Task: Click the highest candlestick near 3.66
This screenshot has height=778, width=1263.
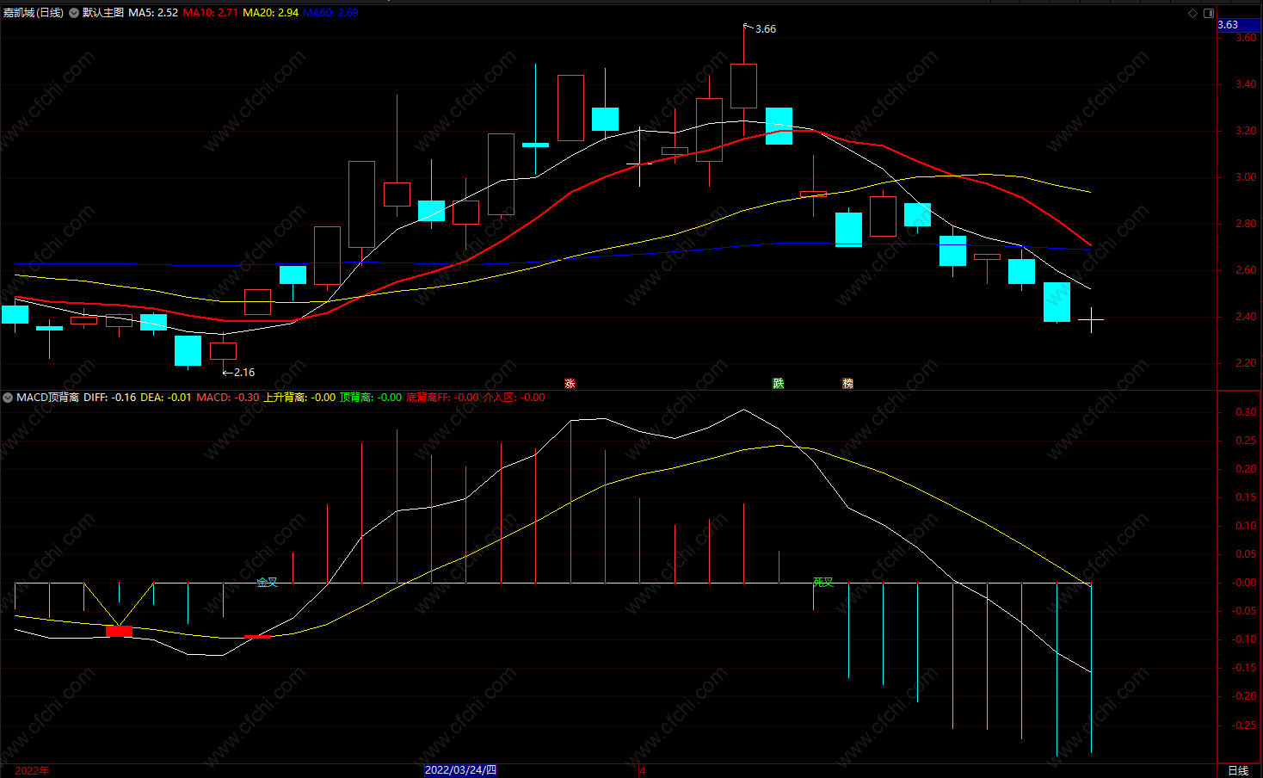Action: click(x=744, y=85)
